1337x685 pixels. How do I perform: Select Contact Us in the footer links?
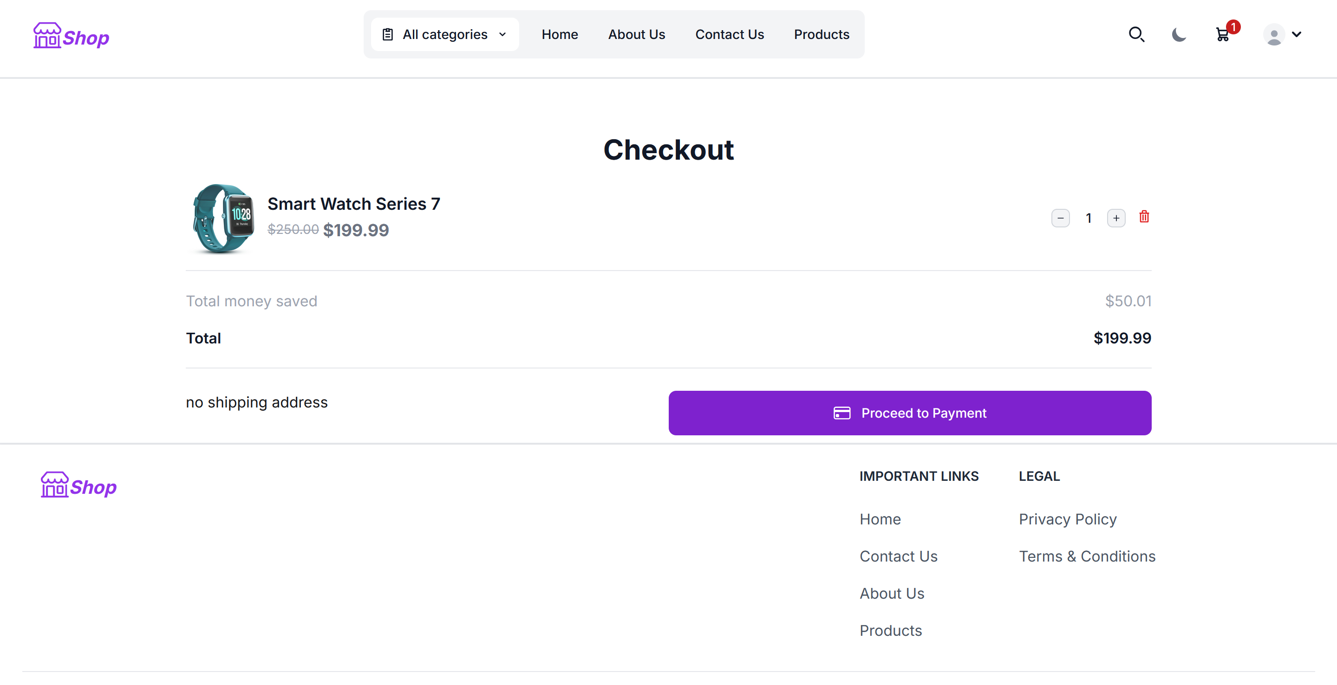pyautogui.click(x=899, y=556)
